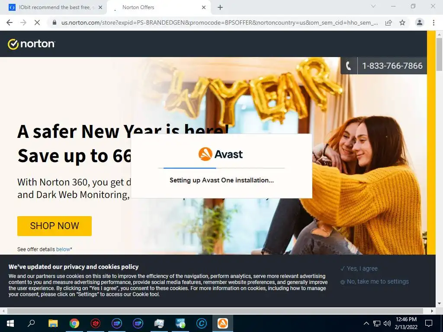Screen dimensions: 443x332
Task: Open Avast installer from the taskbar
Action: [223, 323]
